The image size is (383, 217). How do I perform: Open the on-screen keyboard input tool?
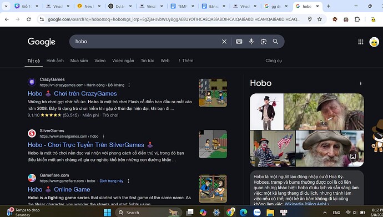click(x=239, y=42)
